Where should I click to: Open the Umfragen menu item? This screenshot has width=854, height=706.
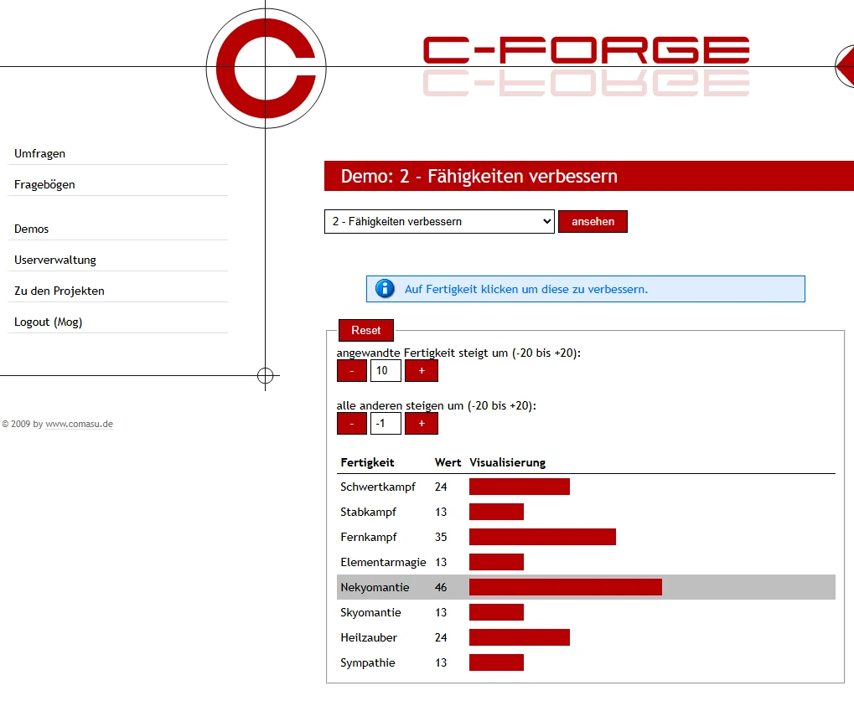coord(39,153)
